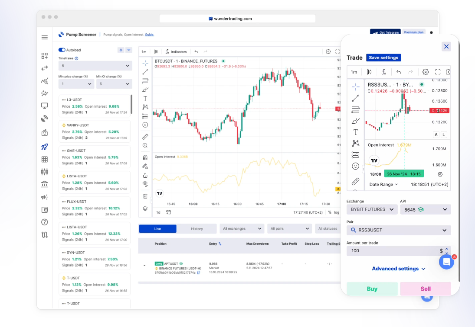
Task: Open the Pump Screener rocket icon in sidebar
Action: coord(44,147)
